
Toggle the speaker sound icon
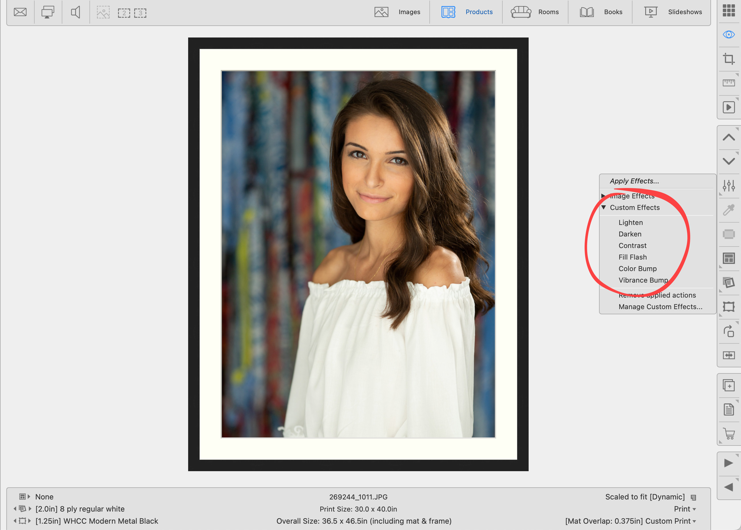pos(76,13)
